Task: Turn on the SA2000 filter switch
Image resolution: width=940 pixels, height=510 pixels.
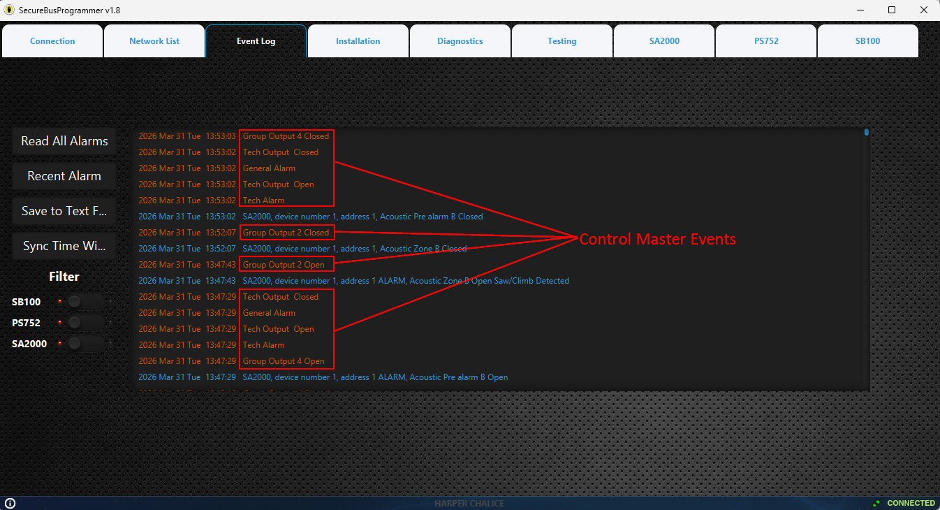Action: click(x=82, y=344)
